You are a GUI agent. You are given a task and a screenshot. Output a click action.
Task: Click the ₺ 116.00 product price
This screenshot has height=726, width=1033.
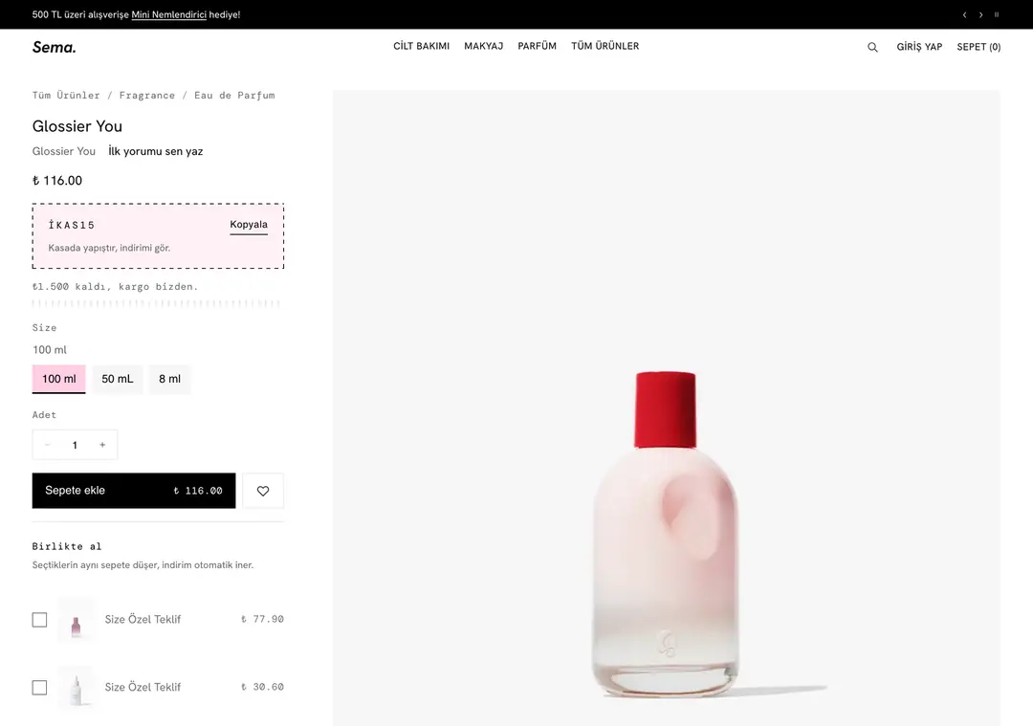[x=57, y=181]
